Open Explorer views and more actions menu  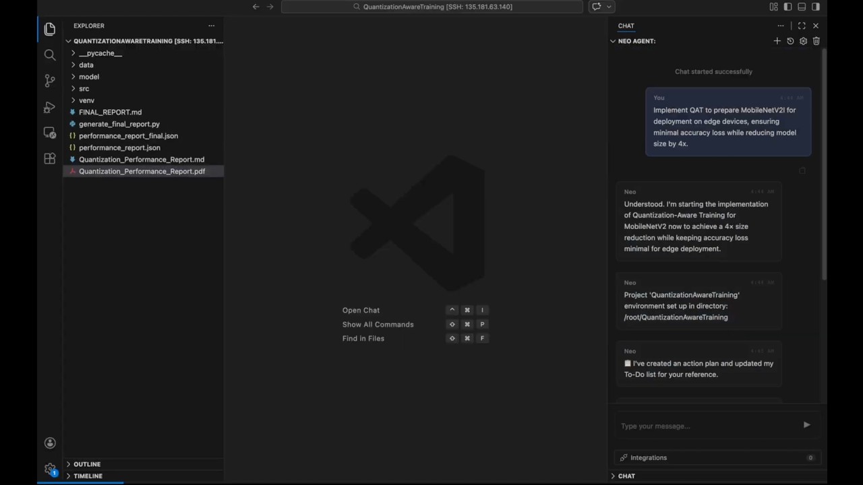pyautogui.click(x=212, y=26)
